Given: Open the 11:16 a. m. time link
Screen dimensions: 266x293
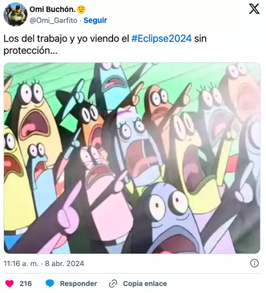Looking at the screenshot, I should pyautogui.click(x=21, y=263).
